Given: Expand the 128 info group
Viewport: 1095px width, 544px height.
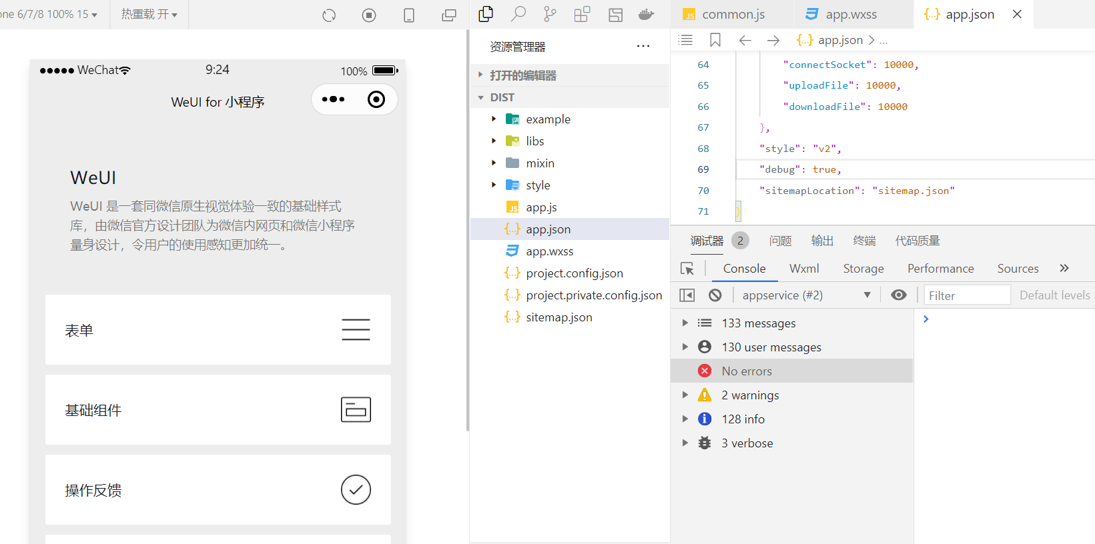Looking at the screenshot, I should pos(685,419).
